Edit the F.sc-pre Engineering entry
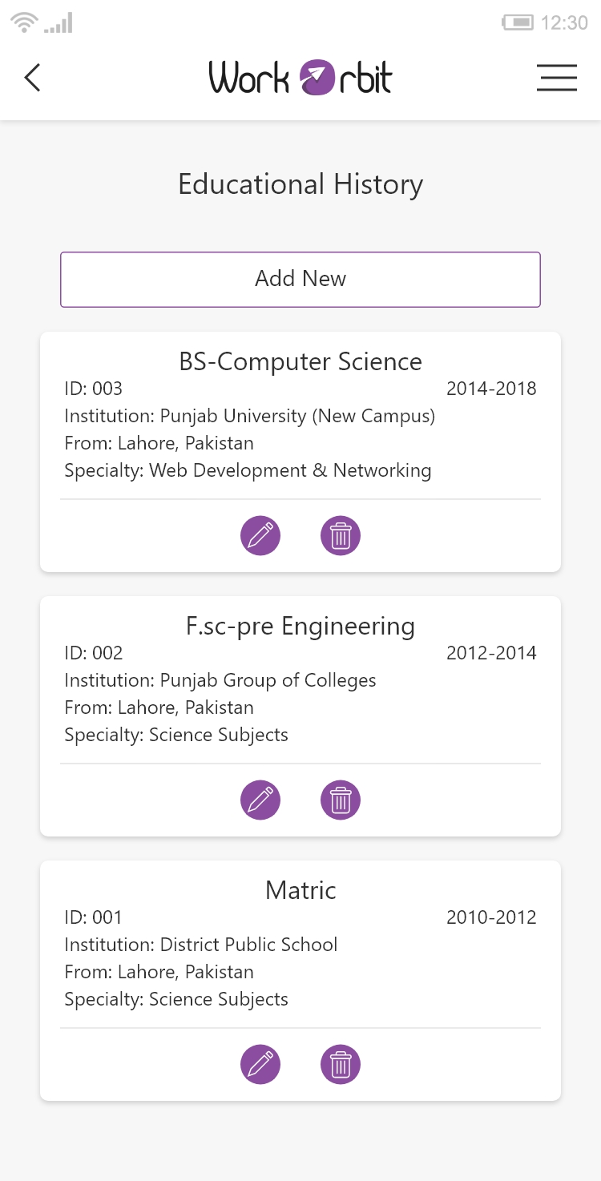 [x=260, y=800]
